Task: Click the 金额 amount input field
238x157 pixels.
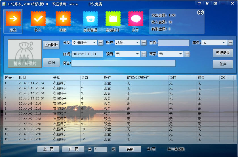Action: [174, 43]
